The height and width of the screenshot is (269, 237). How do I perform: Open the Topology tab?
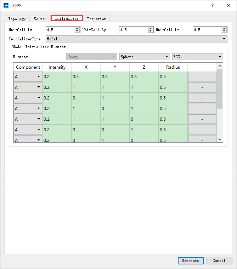[x=17, y=19]
